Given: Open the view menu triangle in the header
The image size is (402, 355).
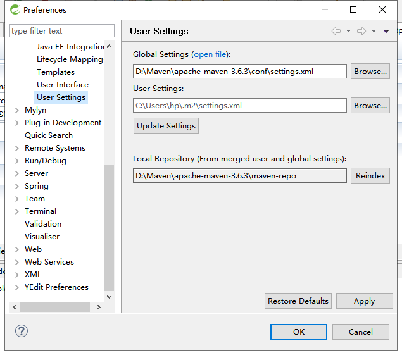Looking at the screenshot, I should click(x=386, y=31).
